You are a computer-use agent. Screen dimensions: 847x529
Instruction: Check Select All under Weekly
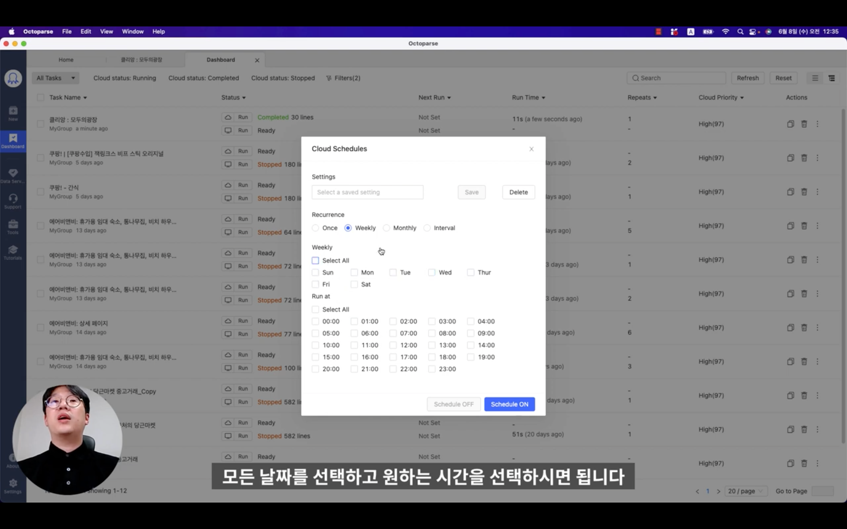(x=316, y=261)
